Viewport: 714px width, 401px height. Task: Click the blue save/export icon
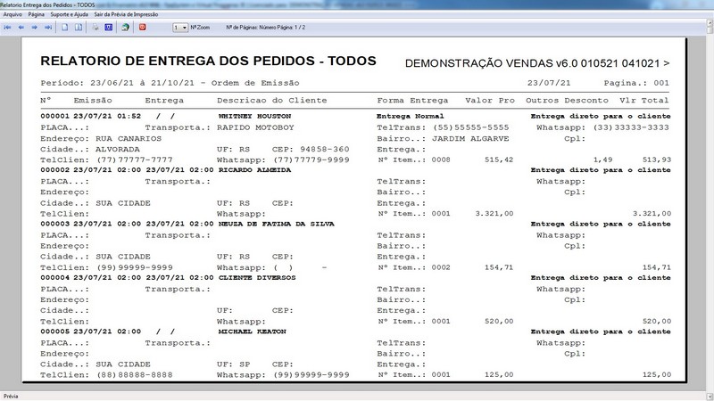tap(108, 28)
